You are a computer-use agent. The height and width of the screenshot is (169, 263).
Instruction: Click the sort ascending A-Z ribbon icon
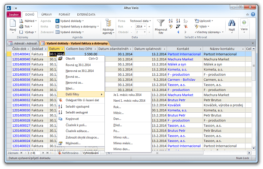[x=171, y=21]
